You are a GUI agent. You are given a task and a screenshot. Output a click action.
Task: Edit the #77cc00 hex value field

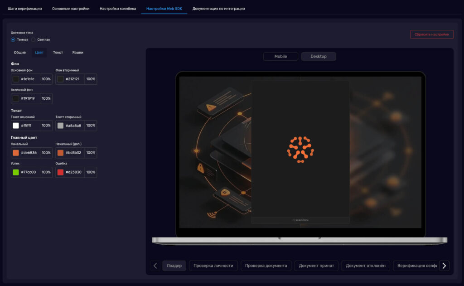pos(29,172)
